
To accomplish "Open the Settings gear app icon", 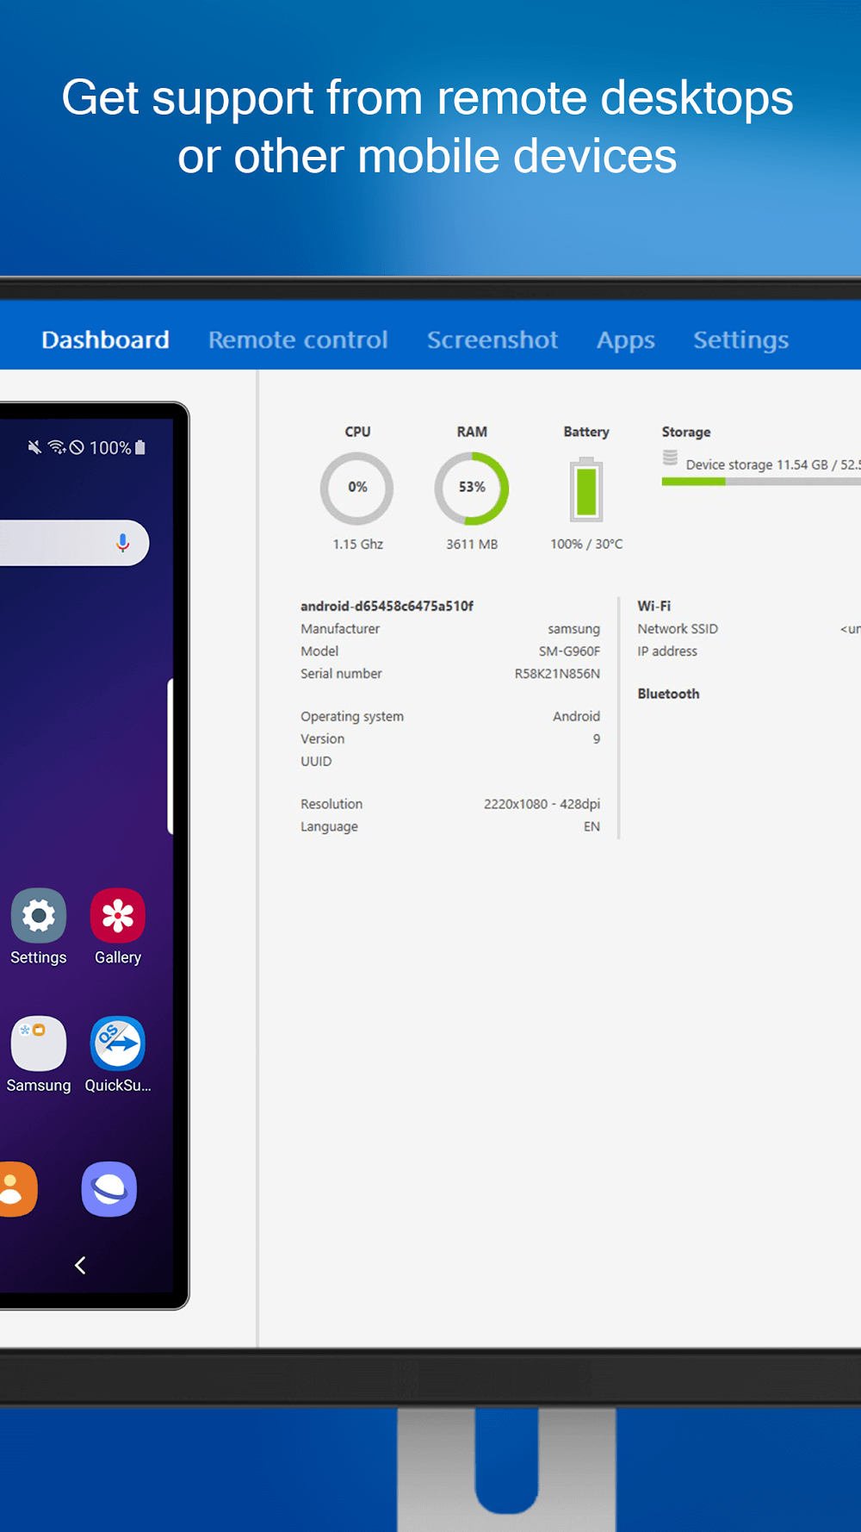I will click(39, 916).
